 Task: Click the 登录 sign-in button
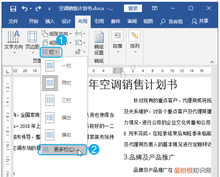pos(133,8)
